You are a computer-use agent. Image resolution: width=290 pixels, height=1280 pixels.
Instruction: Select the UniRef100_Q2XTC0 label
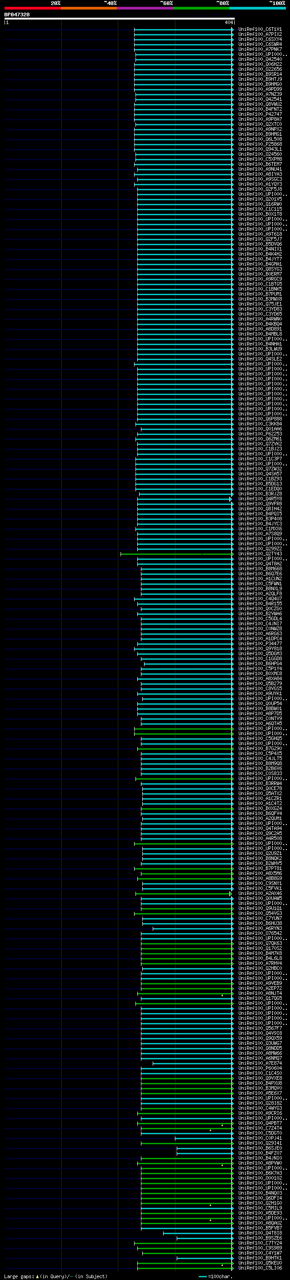pyautogui.click(x=260, y=124)
